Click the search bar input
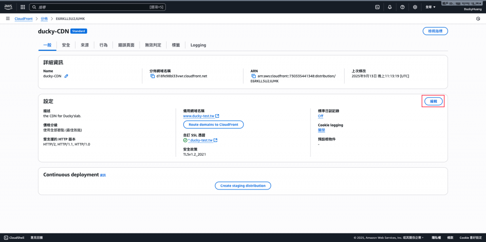Image resolution: width=486 pixels, height=242 pixels. tap(97, 7)
